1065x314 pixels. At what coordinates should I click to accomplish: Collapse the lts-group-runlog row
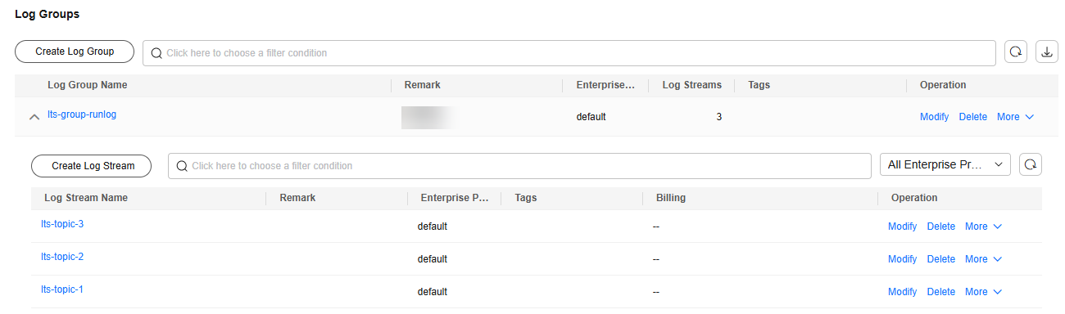(x=34, y=117)
